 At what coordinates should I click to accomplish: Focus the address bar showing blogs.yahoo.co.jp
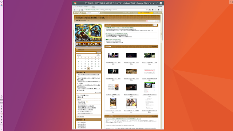point(116,10)
